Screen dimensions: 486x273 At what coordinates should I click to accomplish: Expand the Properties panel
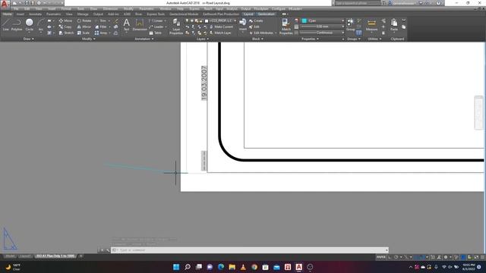(310, 39)
